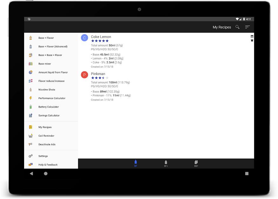Select Base mixer text in the drawer
This screenshot has height=199, width=278.
[x=45, y=64]
